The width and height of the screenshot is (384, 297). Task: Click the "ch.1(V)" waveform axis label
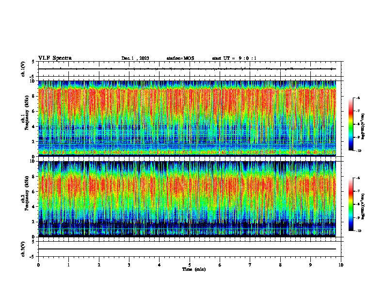pos(23,69)
